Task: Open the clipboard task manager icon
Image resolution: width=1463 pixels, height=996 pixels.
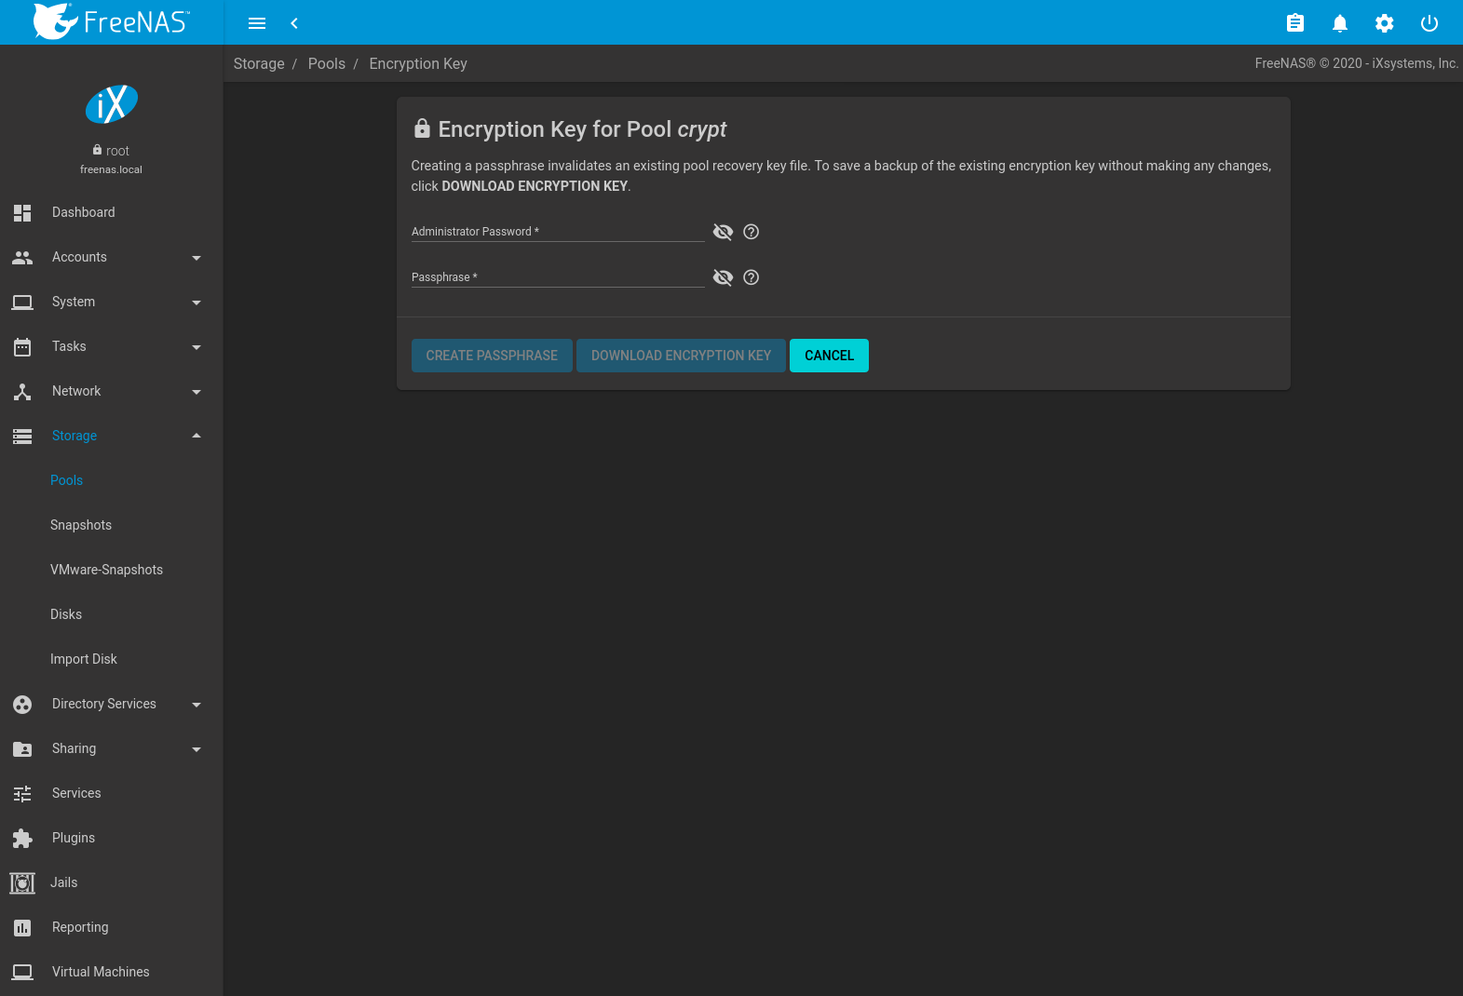Action: tap(1294, 23)
